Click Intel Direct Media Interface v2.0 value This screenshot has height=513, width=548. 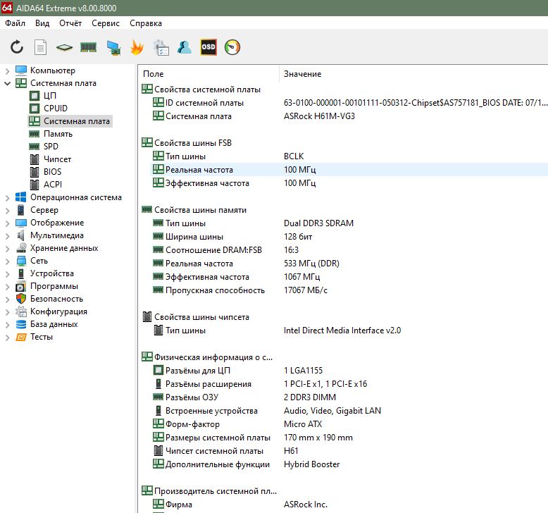[342, 330]
